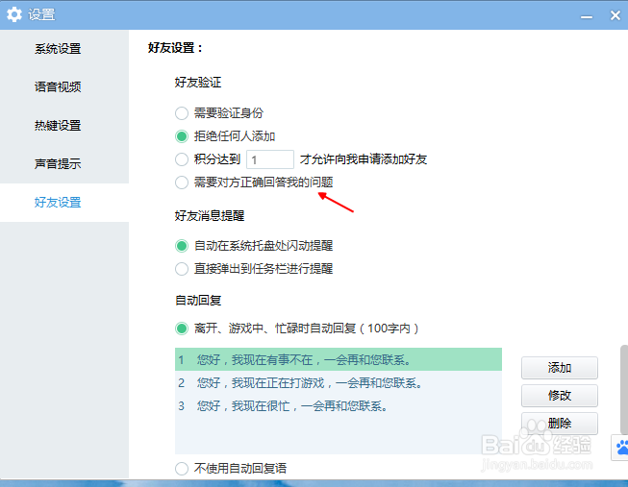Viewport: 628px width, 487px height.
Task: Select 直接弹出到任务栏进行提醒 option
Action: (182, 269)
